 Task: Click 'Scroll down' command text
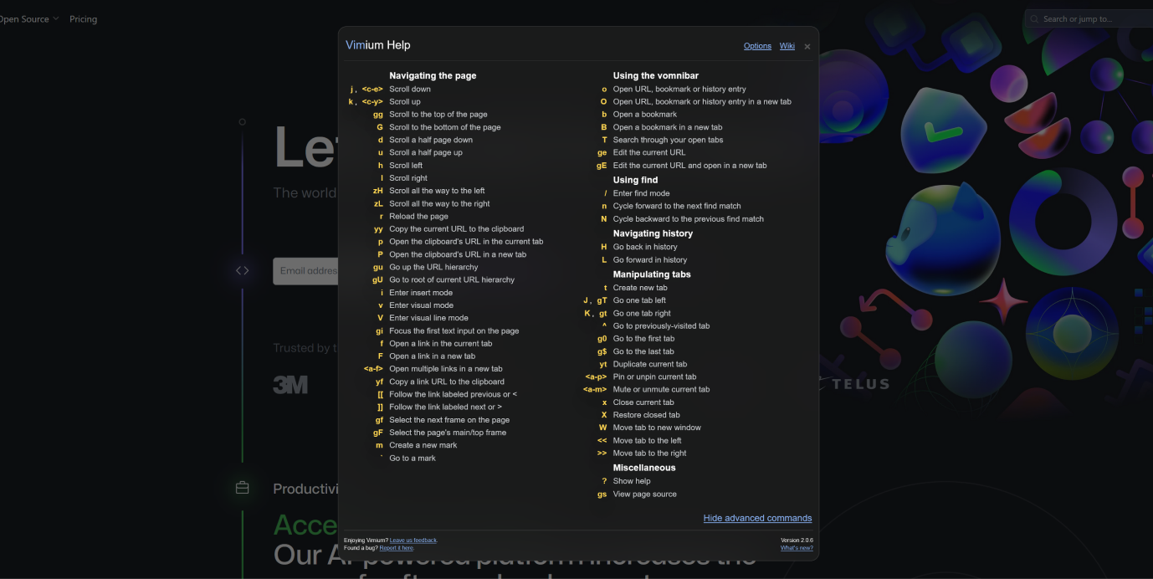pyautogui.click(x=410, y=89)
